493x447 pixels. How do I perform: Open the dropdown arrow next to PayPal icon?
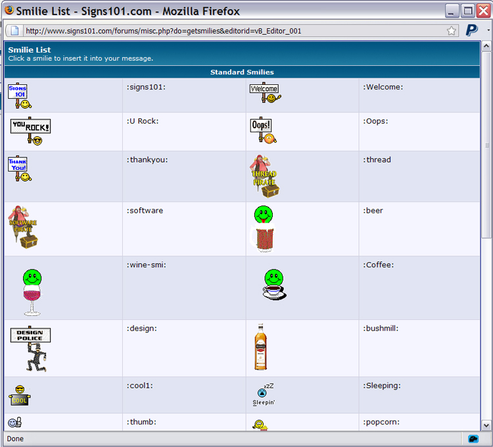pos(488,30)
